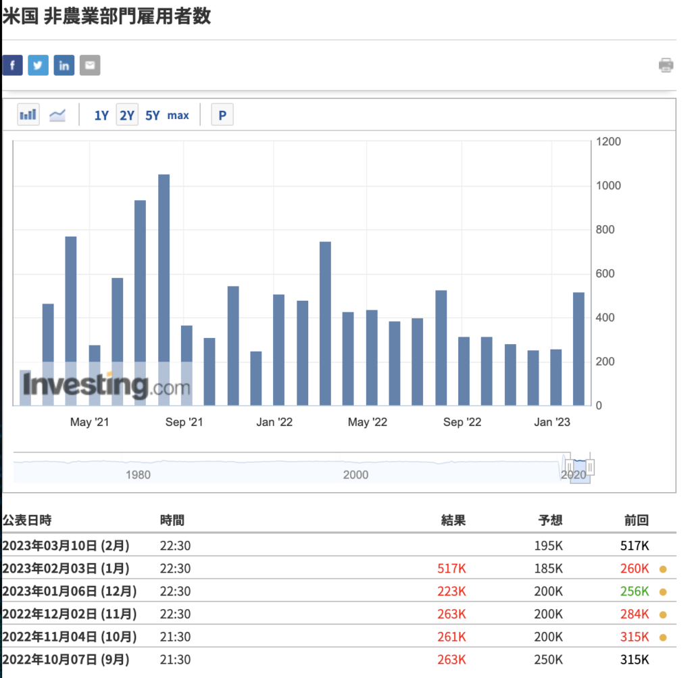The width and height of the screenshot is (692, 678).
Task: Select the max time range
Action: 178,116
